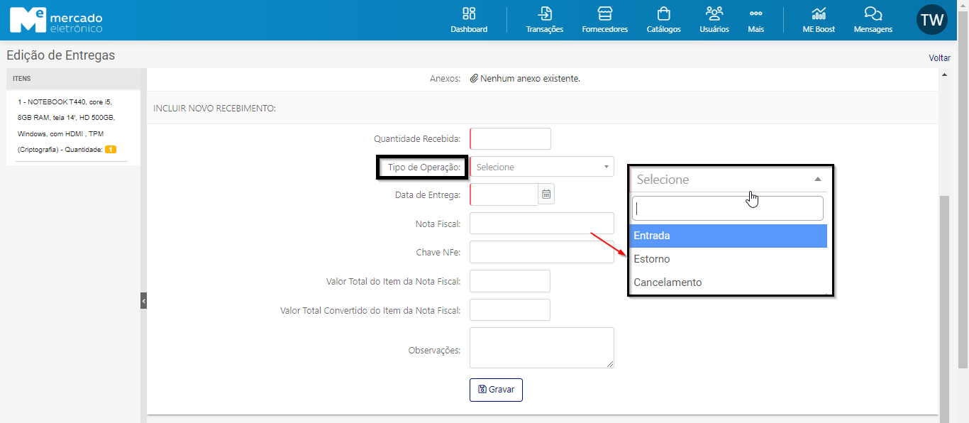Select Estorno option in the list
This screenshot has height=423, width=969.
pyautogui.click(x=729, y=259)
